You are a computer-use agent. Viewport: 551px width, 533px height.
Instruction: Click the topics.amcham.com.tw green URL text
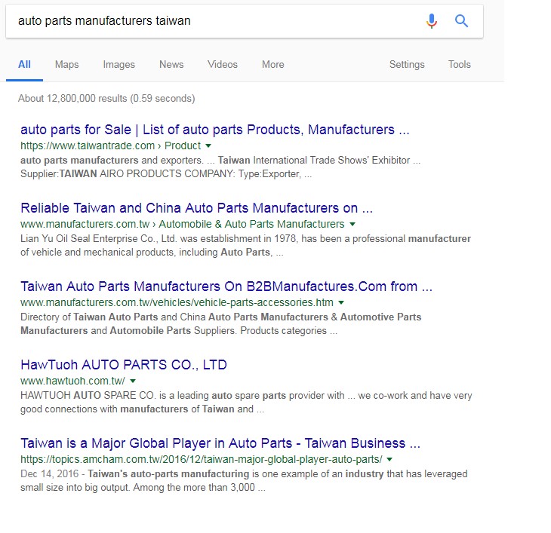(x=202, y=459)
